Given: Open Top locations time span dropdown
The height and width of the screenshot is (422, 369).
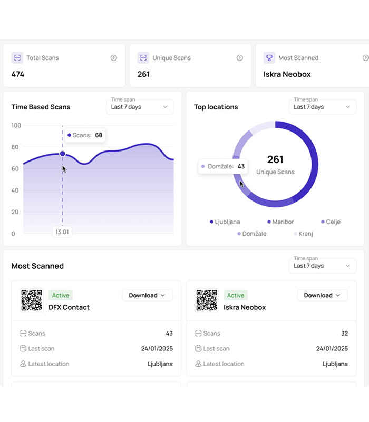Looking at the screenshot, I should pyautogui.click(x=322, y=107).
